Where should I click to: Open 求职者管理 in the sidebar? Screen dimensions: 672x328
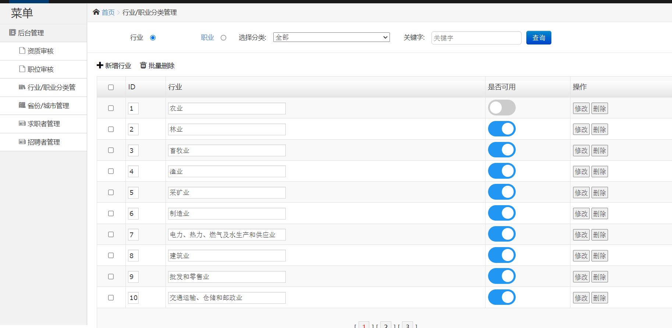(x=43, y=124)
